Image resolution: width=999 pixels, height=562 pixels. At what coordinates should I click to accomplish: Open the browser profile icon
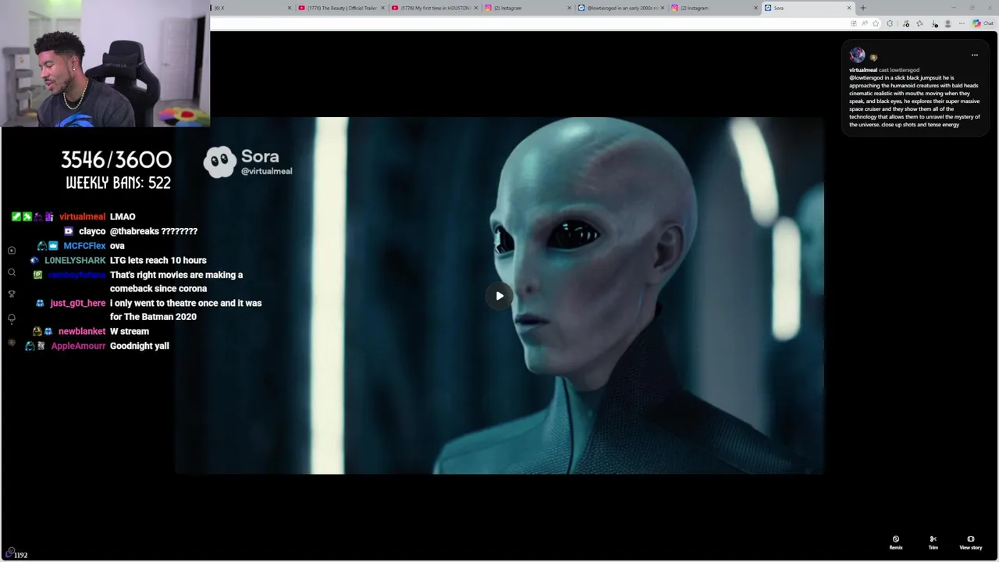click(948, 23)
